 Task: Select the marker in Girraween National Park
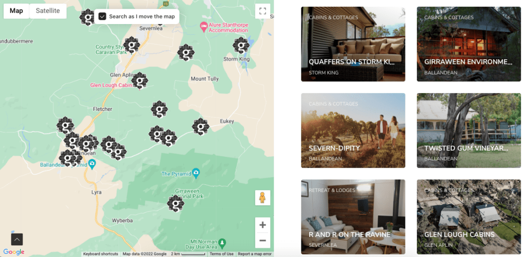pyautogui.click(x=175, y=203)
